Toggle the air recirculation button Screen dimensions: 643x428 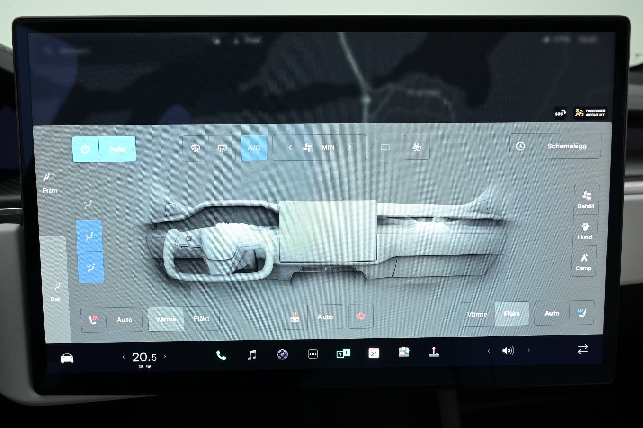coord(385,148)
